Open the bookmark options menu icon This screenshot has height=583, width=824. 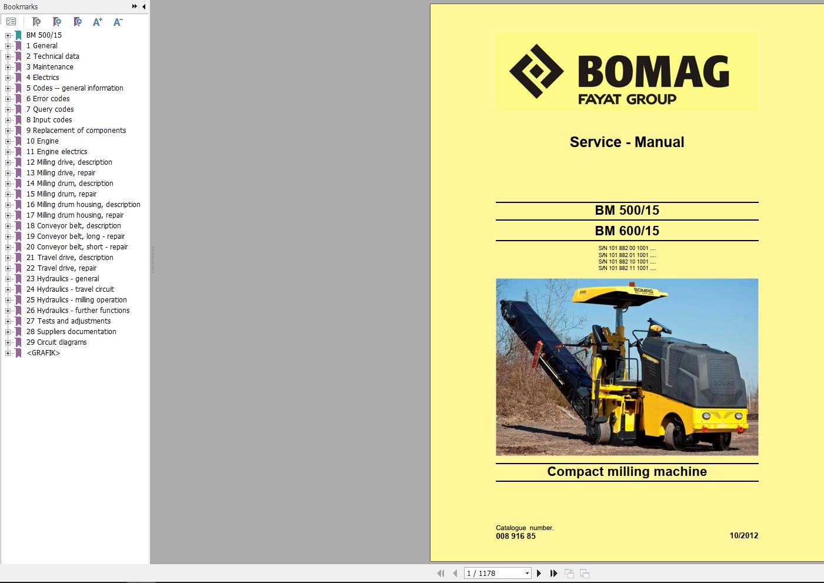pyautogui.click(x=11, y=22)
